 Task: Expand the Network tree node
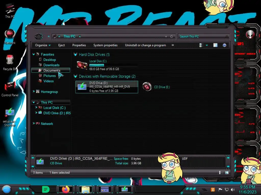tap(33, 123)
